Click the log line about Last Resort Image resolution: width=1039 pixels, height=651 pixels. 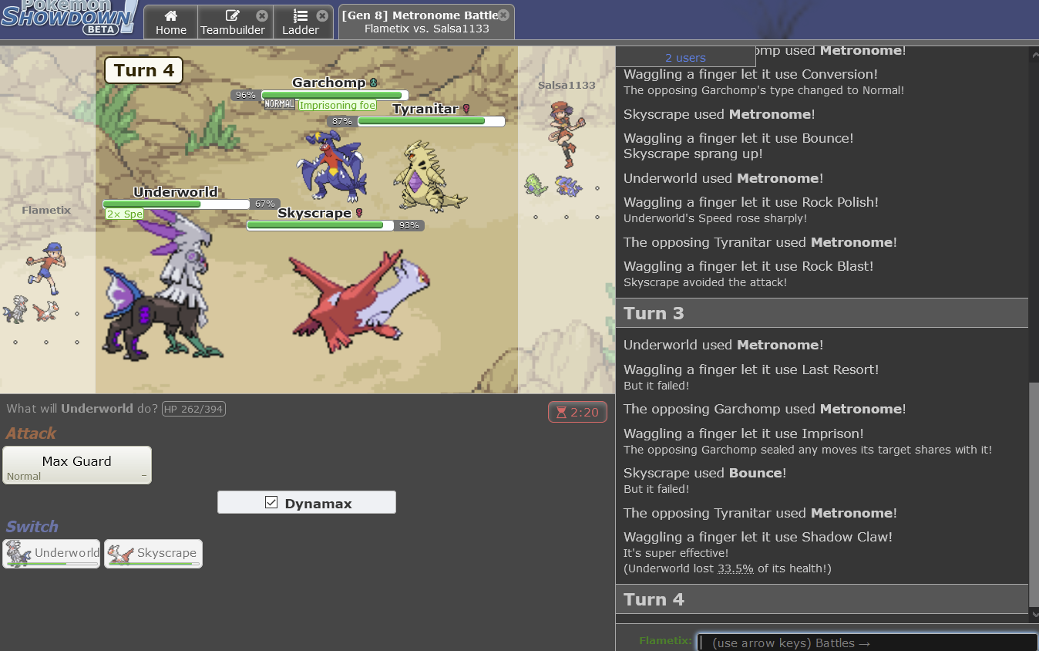752,369
